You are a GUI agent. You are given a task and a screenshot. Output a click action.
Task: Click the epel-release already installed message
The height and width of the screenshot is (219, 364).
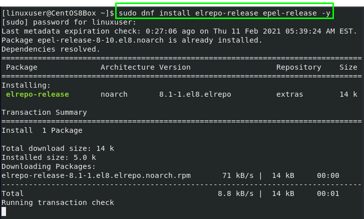(x=132, y=40)
